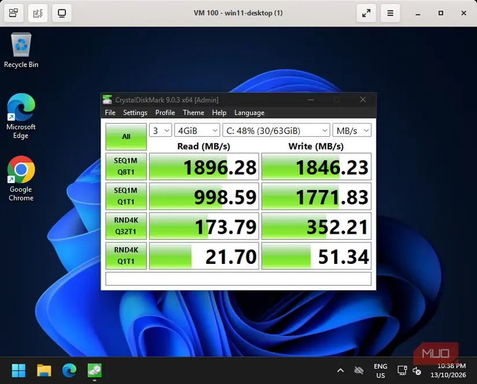Run the SEQ1M Q8T1 test
Image resolution: width=477 pixels, height=384 pixels.
click(126, 166)
